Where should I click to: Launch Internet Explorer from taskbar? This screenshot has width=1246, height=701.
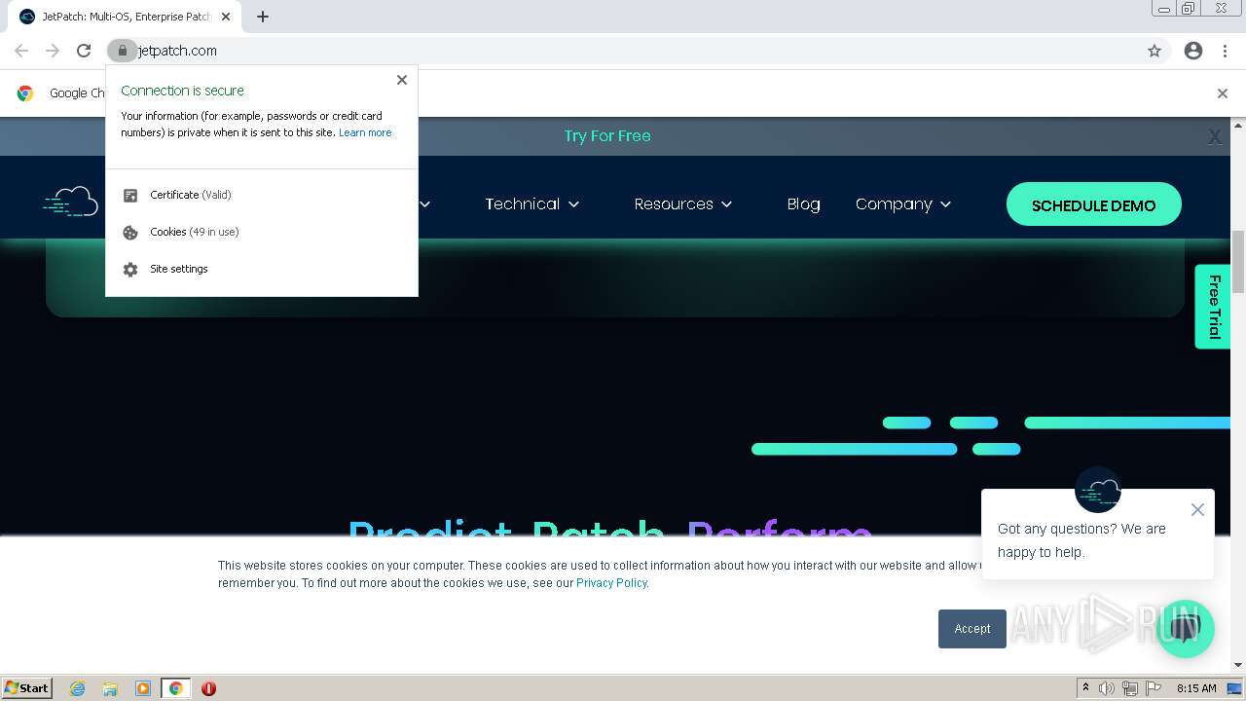point(78,688)
